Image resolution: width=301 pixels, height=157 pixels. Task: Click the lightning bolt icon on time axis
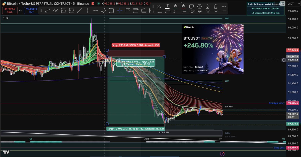pos(222,153)
